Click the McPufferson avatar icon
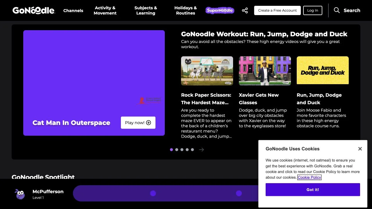 point(20,194)
